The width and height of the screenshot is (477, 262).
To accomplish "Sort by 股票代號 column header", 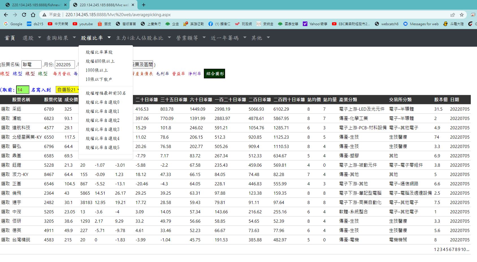I will 53,100.
